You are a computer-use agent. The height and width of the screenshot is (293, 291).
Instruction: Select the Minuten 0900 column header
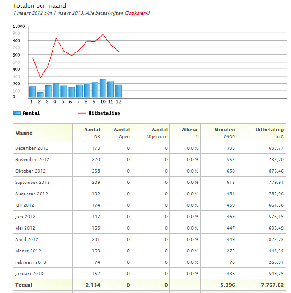pyautogui.click(x=219, y=133)
